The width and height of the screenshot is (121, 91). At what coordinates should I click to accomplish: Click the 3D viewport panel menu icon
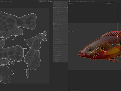[69, 1]
